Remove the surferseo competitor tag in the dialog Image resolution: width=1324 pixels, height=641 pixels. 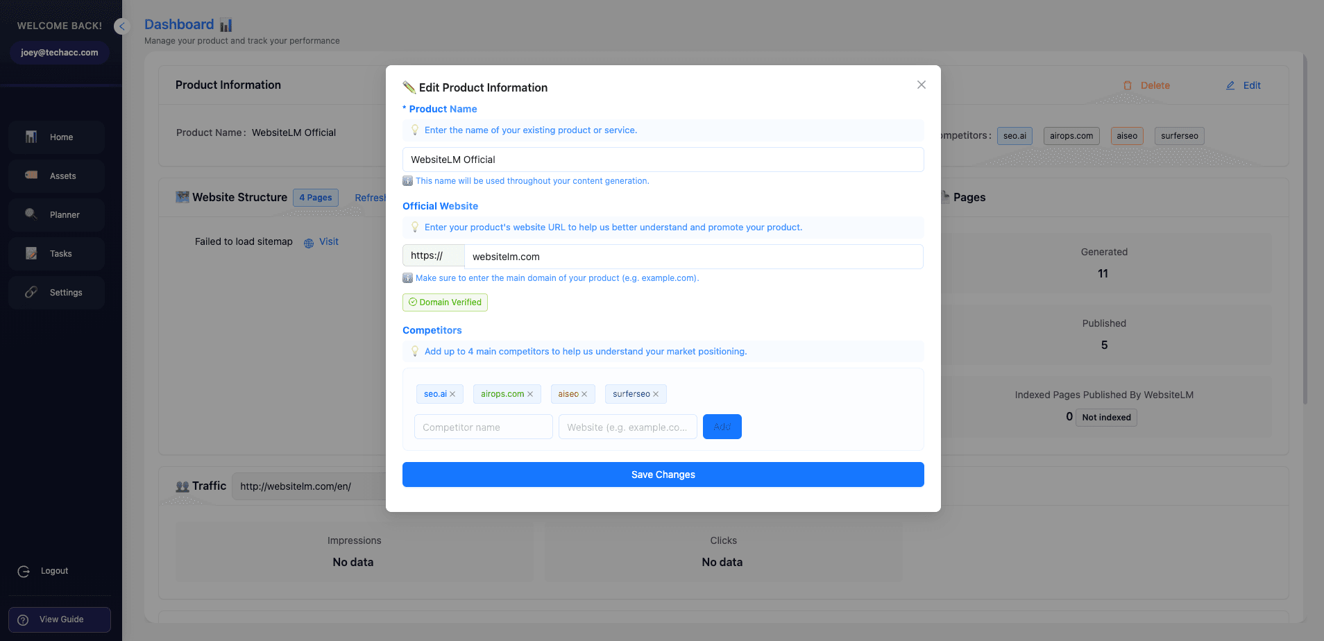[x=656, y=394]
